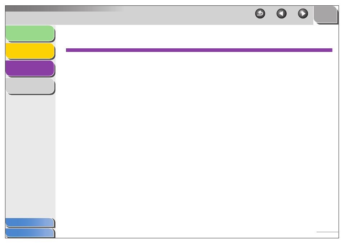Select the dark gray corner tab at top right
This screenshot has width=344, height=243.
[326, 14]
